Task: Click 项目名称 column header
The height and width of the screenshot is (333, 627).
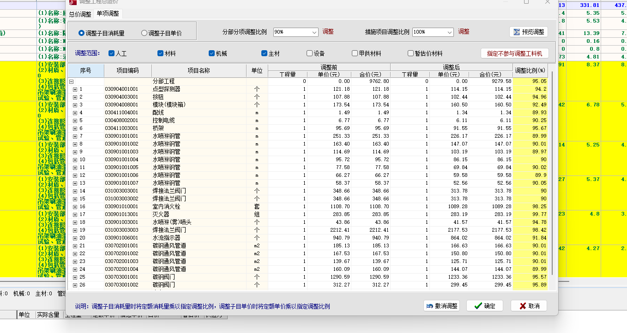Action: (199, 71)
